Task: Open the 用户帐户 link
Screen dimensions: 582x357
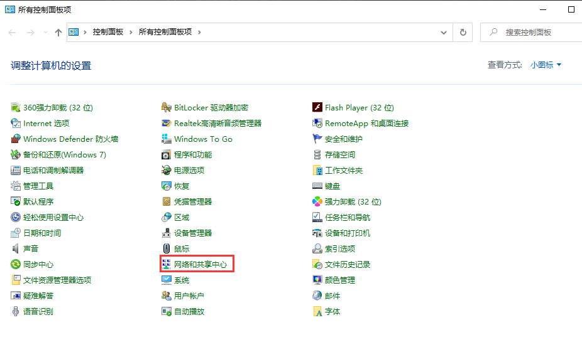Action: 189,296
